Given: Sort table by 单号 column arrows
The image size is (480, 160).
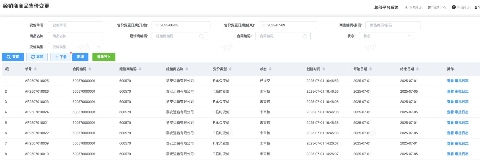Looking at the screenshot, I should click(x=35, y=69).
